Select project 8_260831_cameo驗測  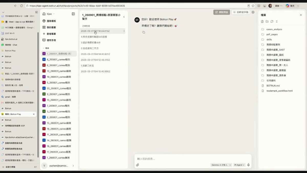click(x=59, y=59)
